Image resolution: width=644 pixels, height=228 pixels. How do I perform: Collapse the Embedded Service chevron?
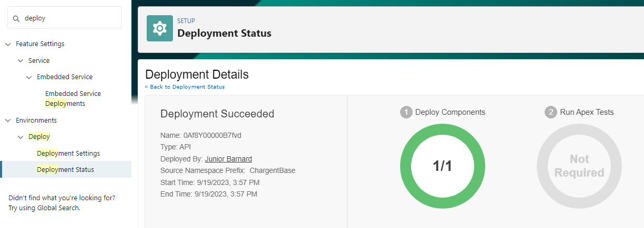coord(29,77)
